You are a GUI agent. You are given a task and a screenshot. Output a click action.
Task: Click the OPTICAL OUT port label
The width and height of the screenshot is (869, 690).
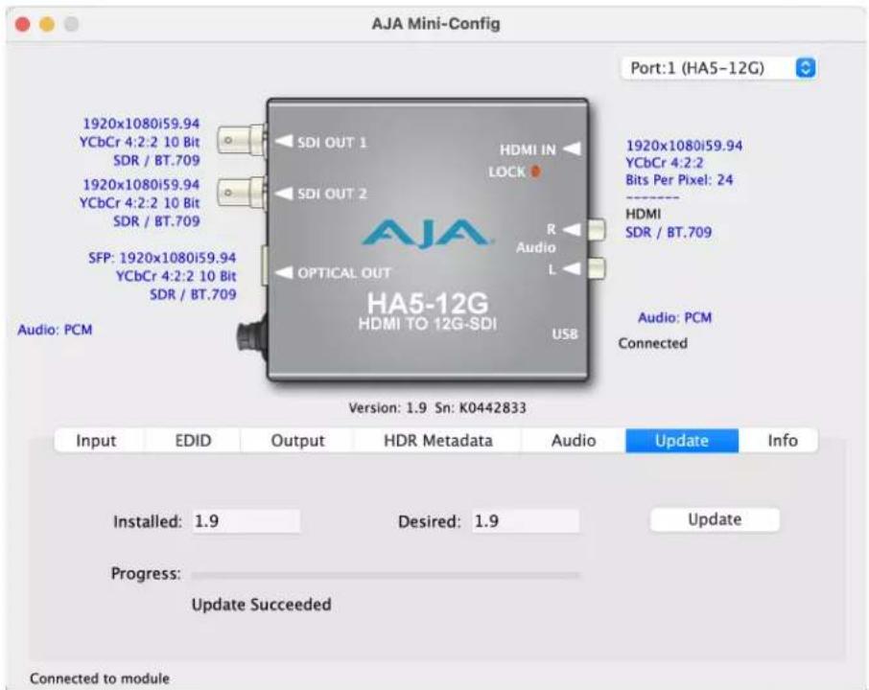coord(344,273)
